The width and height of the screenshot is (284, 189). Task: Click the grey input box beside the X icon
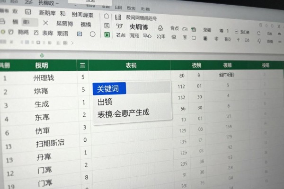pyautogui.click(x=30, y=22)
